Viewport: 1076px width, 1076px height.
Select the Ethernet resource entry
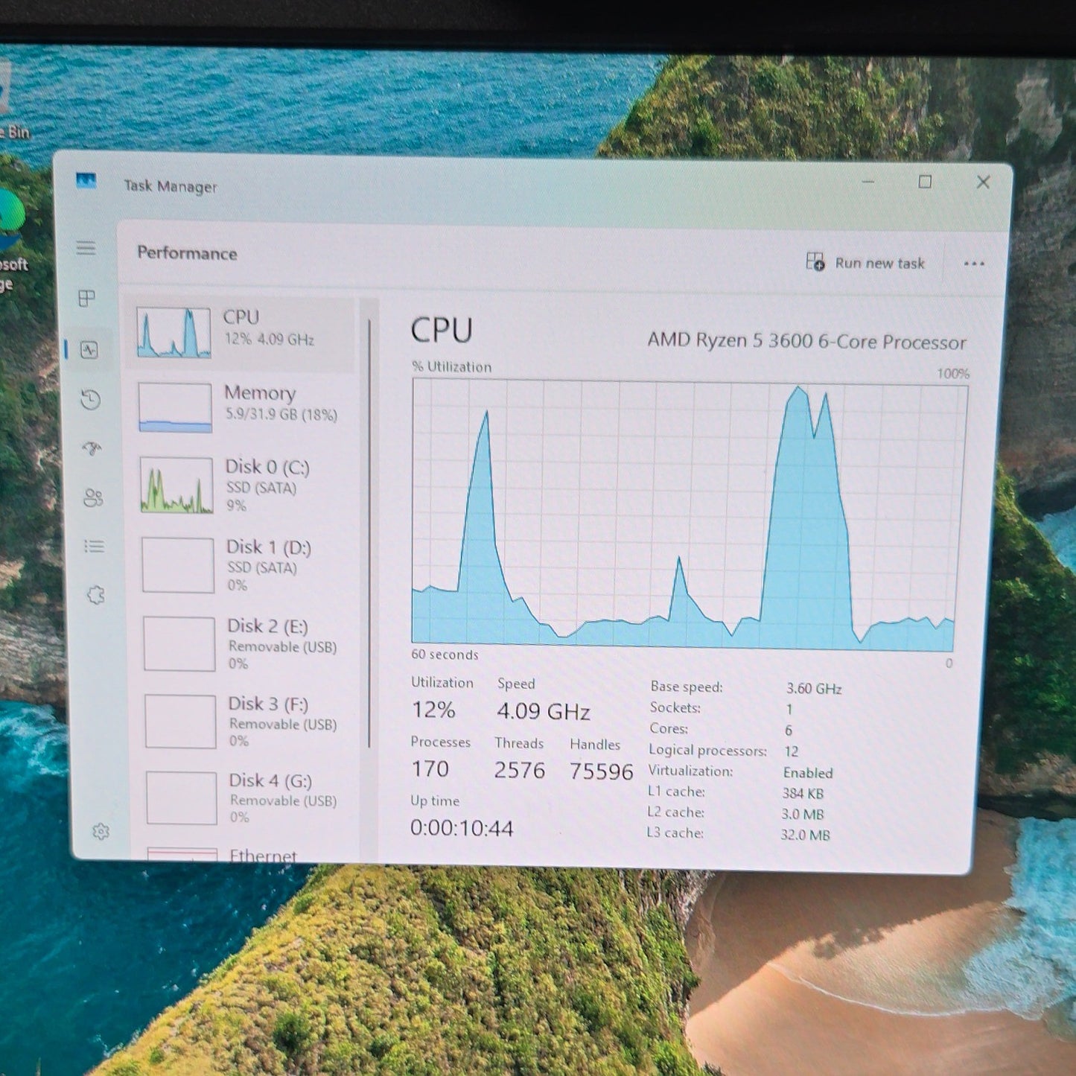click(249, 854)
